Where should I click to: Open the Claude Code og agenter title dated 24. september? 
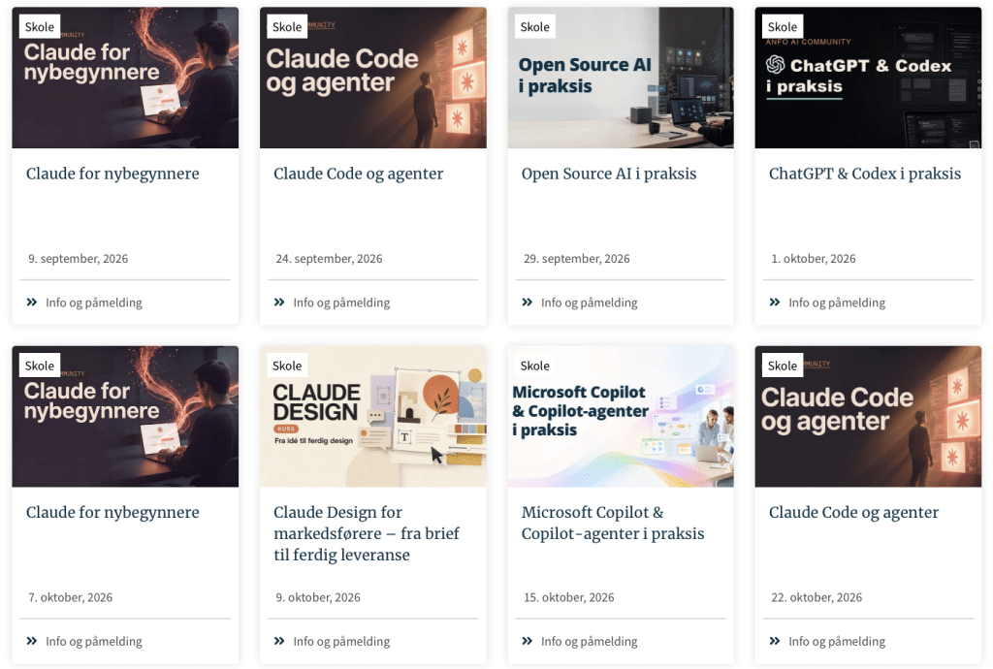[x=359, y=175]
